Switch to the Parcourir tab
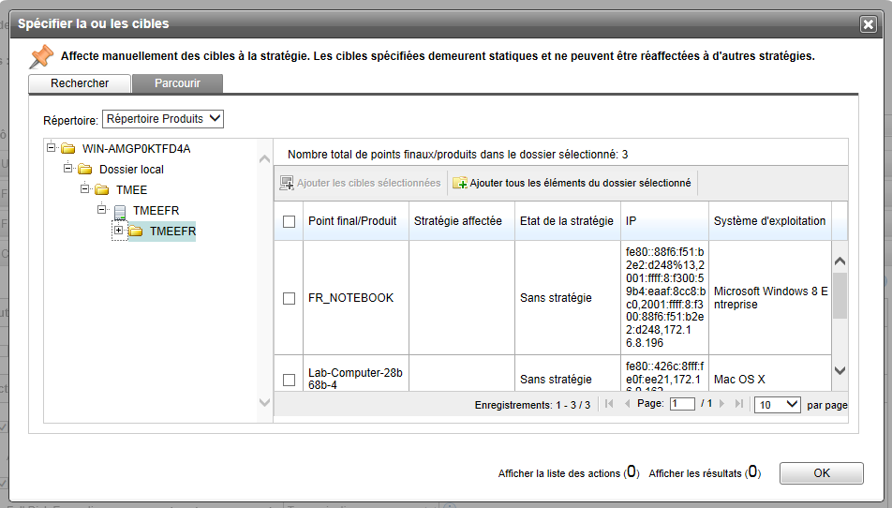The height and width of the screenshot is (508, 892). 177,83
